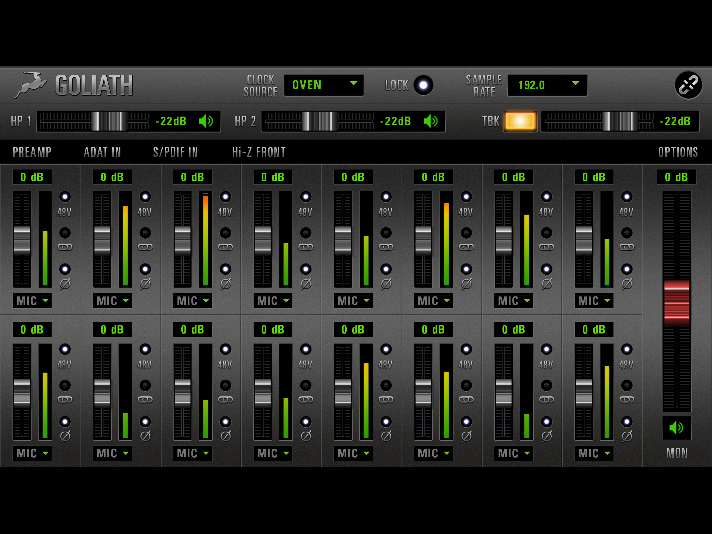This screenshot has width=712, height=534.
Task: Click phase invert symbol on bottom row eighth channel
Action: (x=627, y=436)
